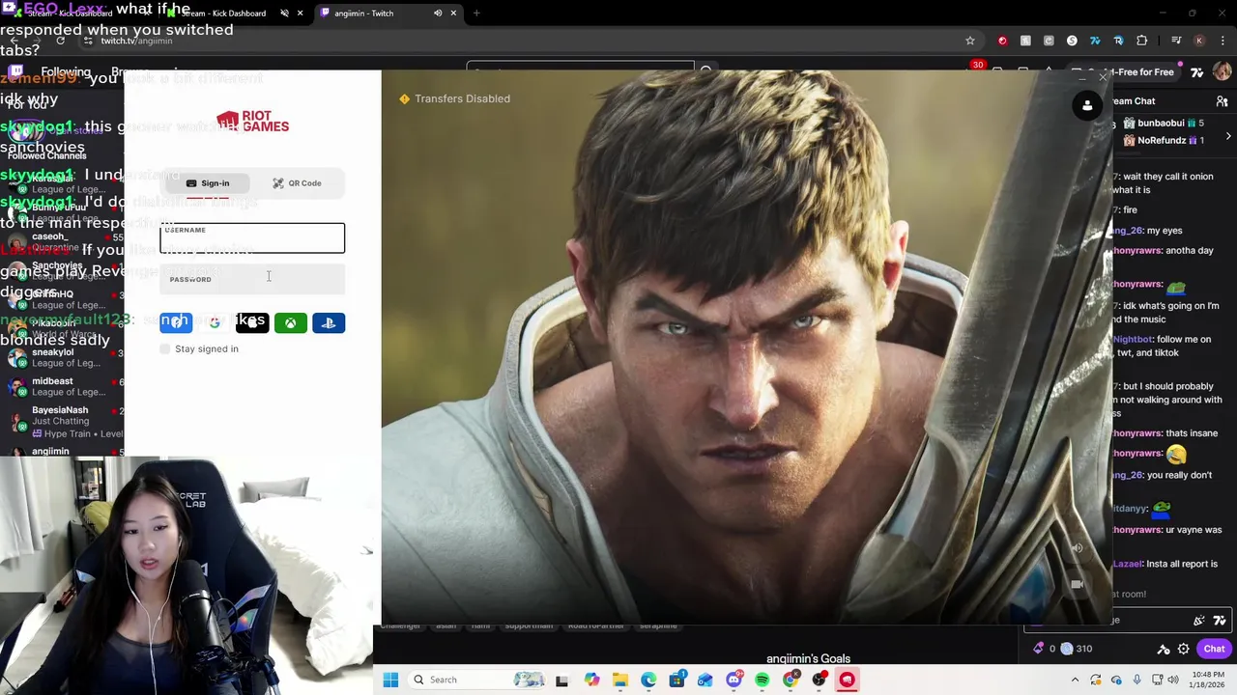Open sneakylol followed channel

click(x=62, y=358)
